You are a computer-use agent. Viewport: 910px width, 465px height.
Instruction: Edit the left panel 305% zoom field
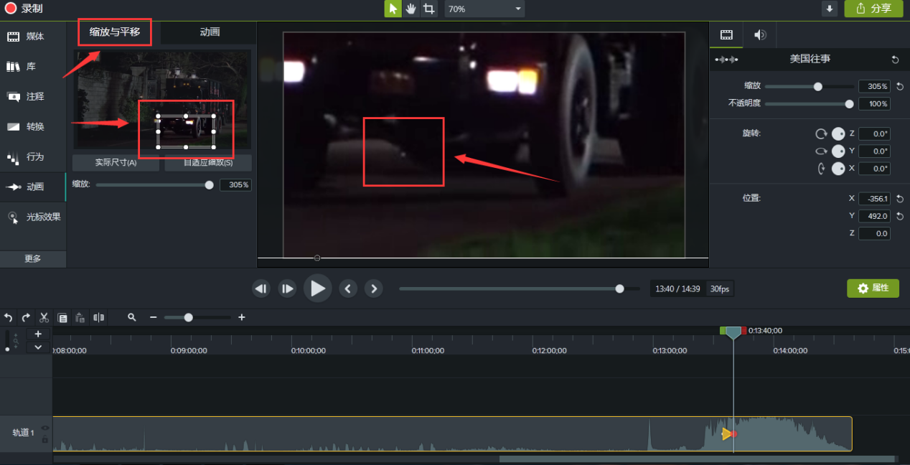pyautogui.click(x=235, y=185)
